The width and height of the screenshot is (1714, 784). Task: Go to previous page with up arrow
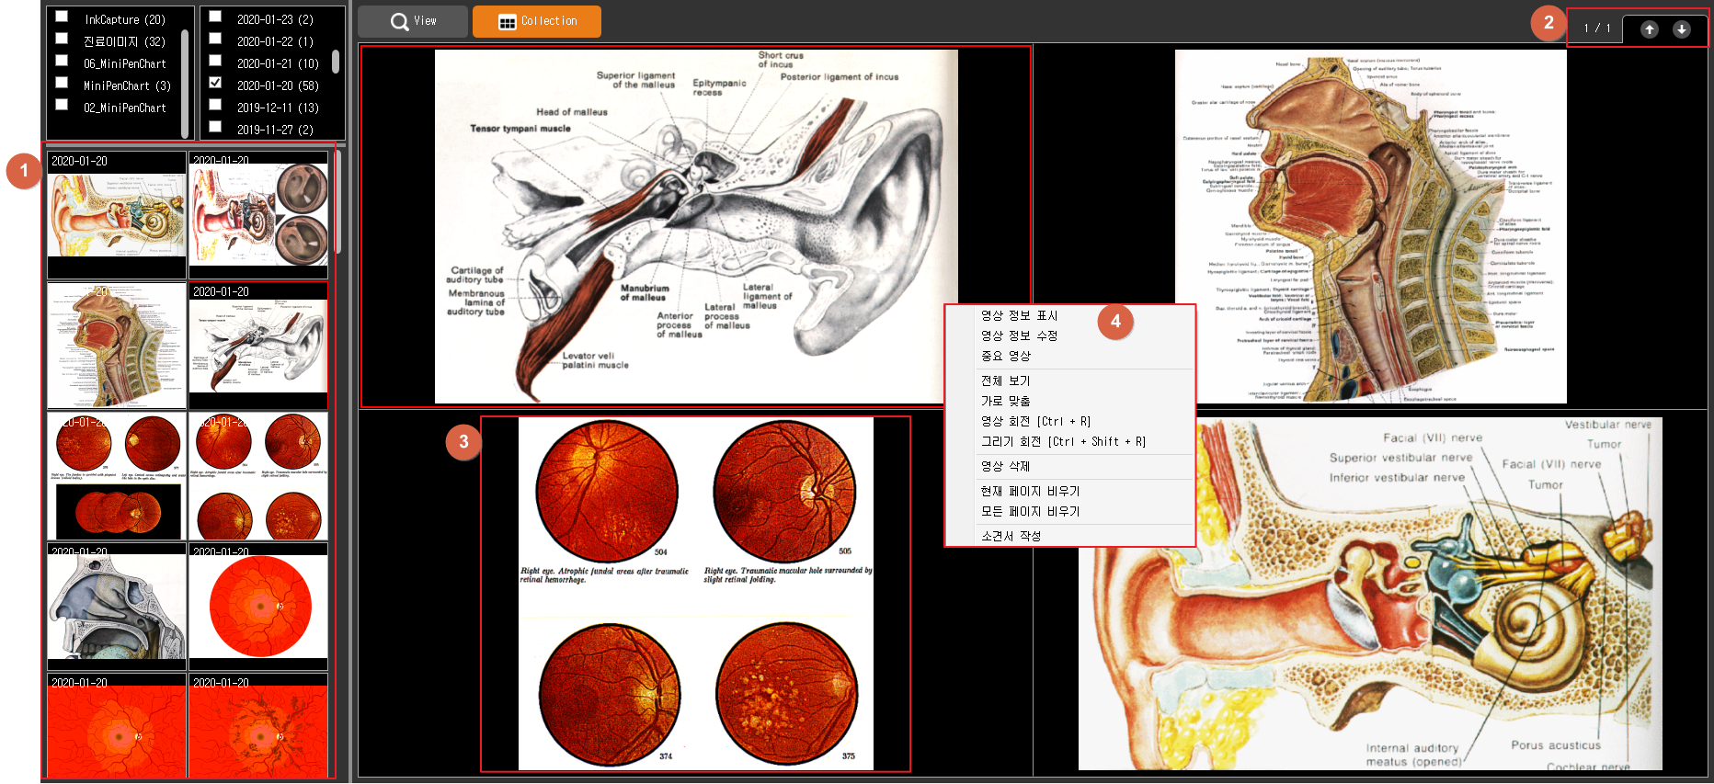pyautogui.click(x=1649, y=29)
